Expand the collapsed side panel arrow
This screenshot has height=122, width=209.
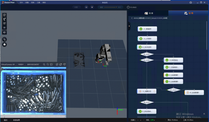pos(129,26)
